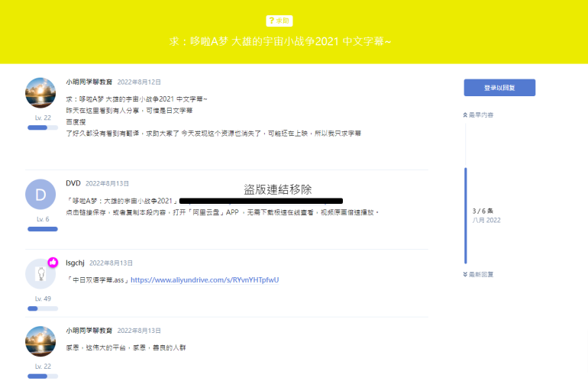Click the Lv. 6 level label
Viewport: 588px width, 381px height.
point(43,219)
